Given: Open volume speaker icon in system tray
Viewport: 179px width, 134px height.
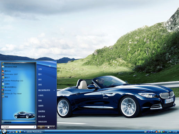Looking at the screenshot, I should tap(170, 132).
